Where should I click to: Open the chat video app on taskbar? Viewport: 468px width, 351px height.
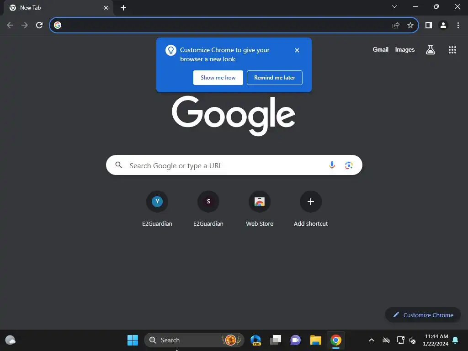[296, 340]
